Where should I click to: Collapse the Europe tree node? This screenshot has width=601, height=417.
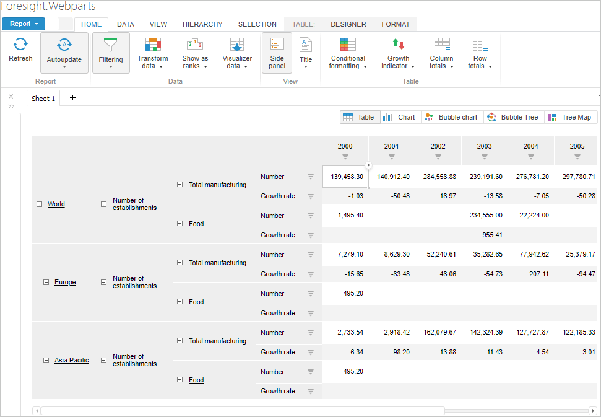tap(46, 282)
